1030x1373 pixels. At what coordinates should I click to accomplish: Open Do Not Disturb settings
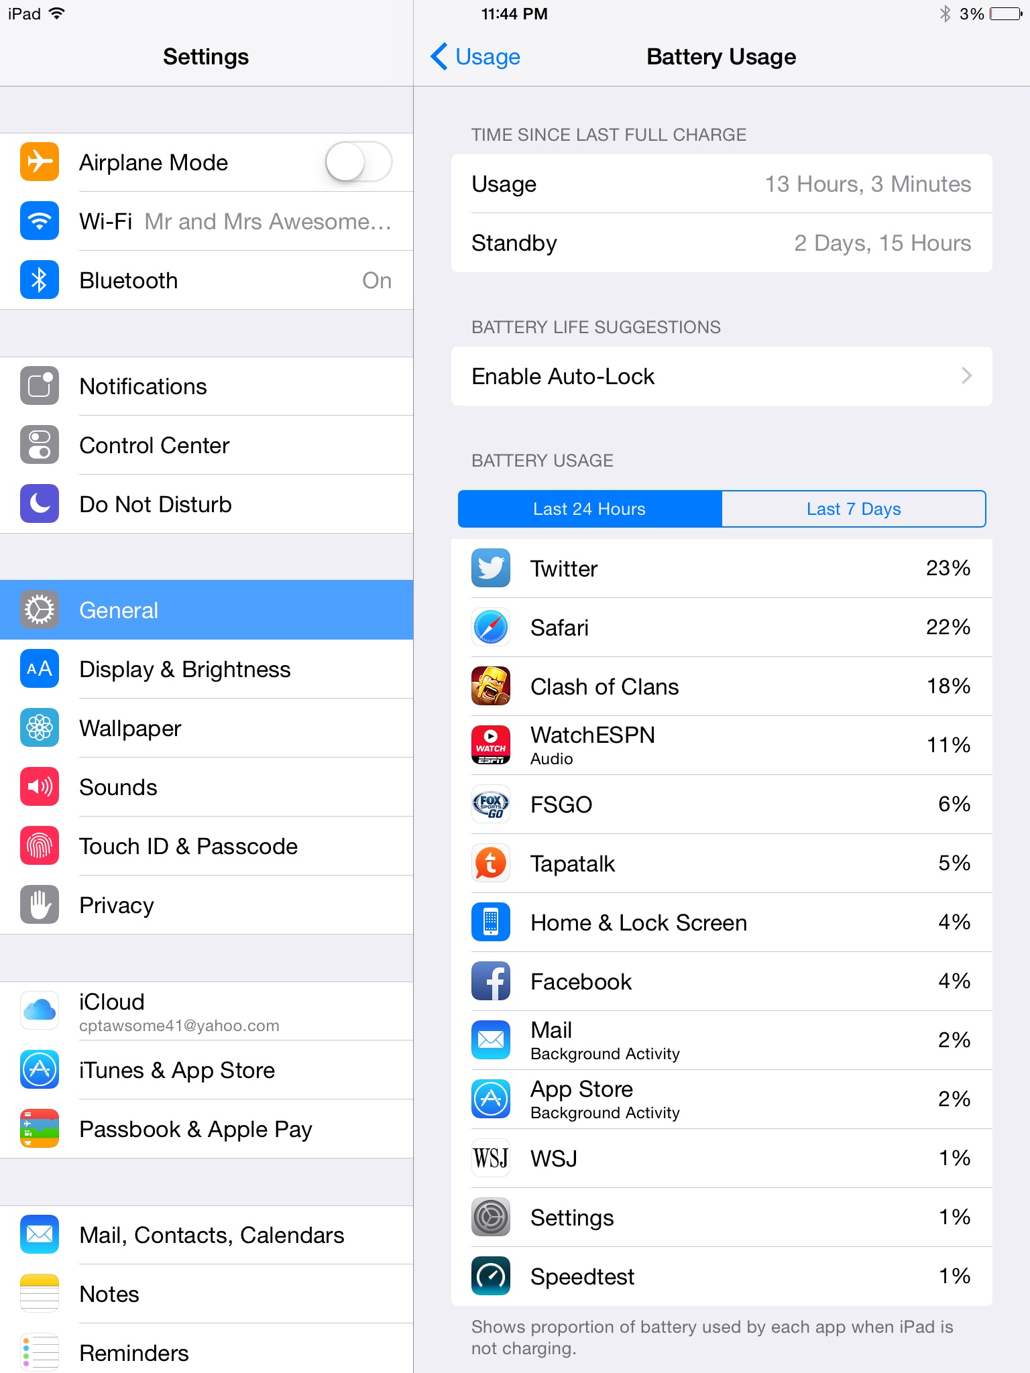coord(207,504)
